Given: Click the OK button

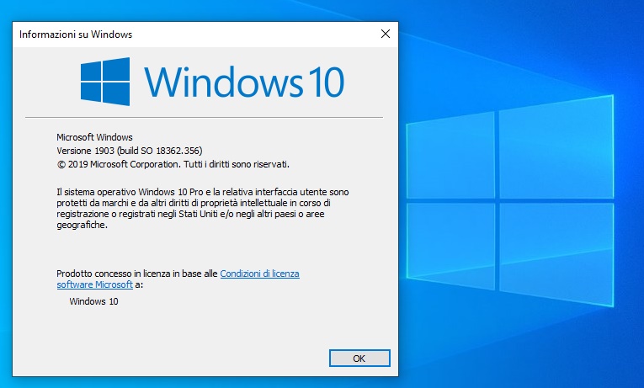Looking at the screenshot, I should coord(359,358).
